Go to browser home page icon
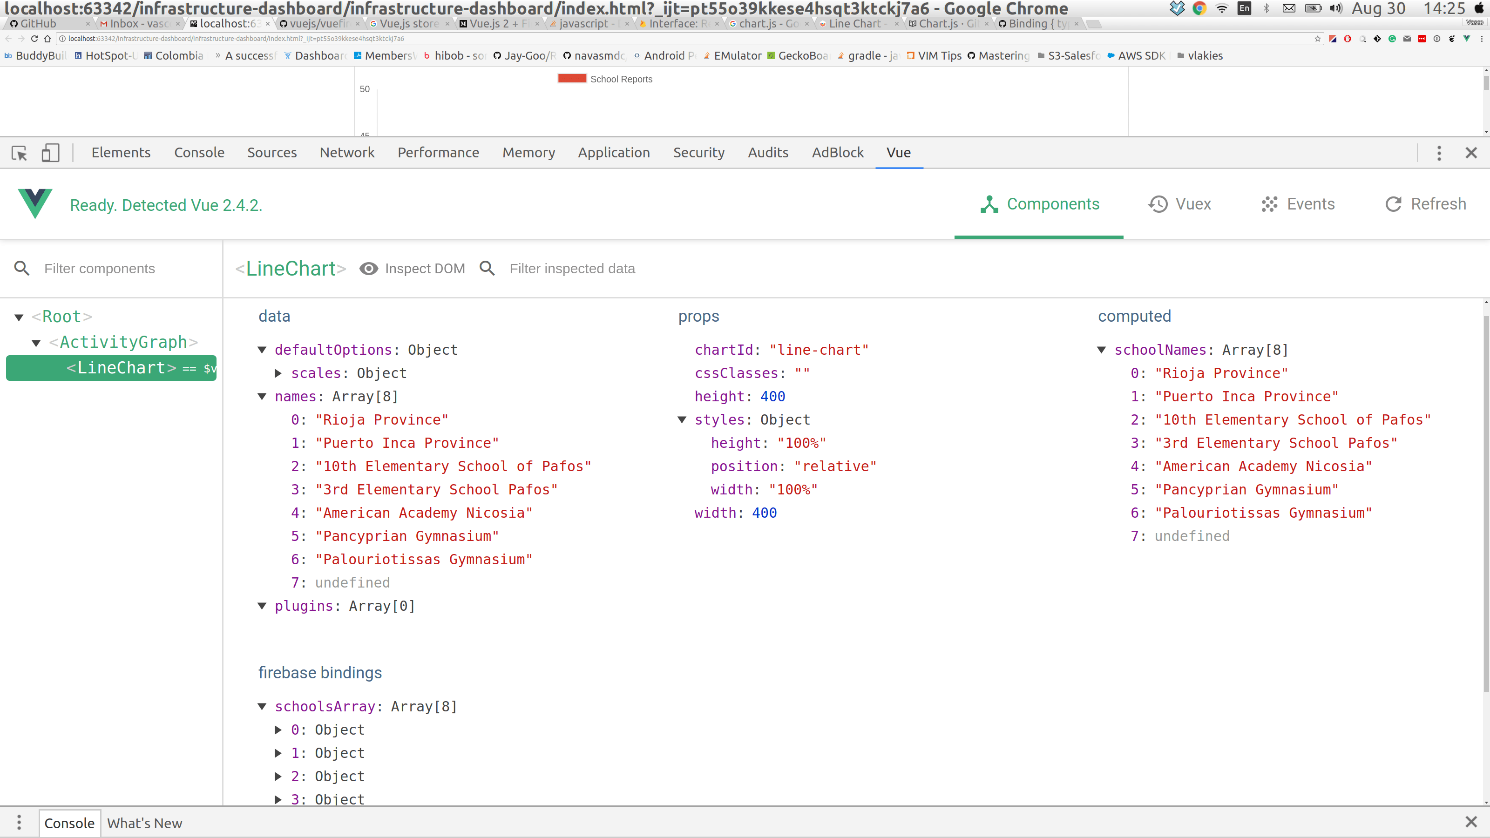The width and height of the screenshot is (1490, 838). tap(47, 39)
